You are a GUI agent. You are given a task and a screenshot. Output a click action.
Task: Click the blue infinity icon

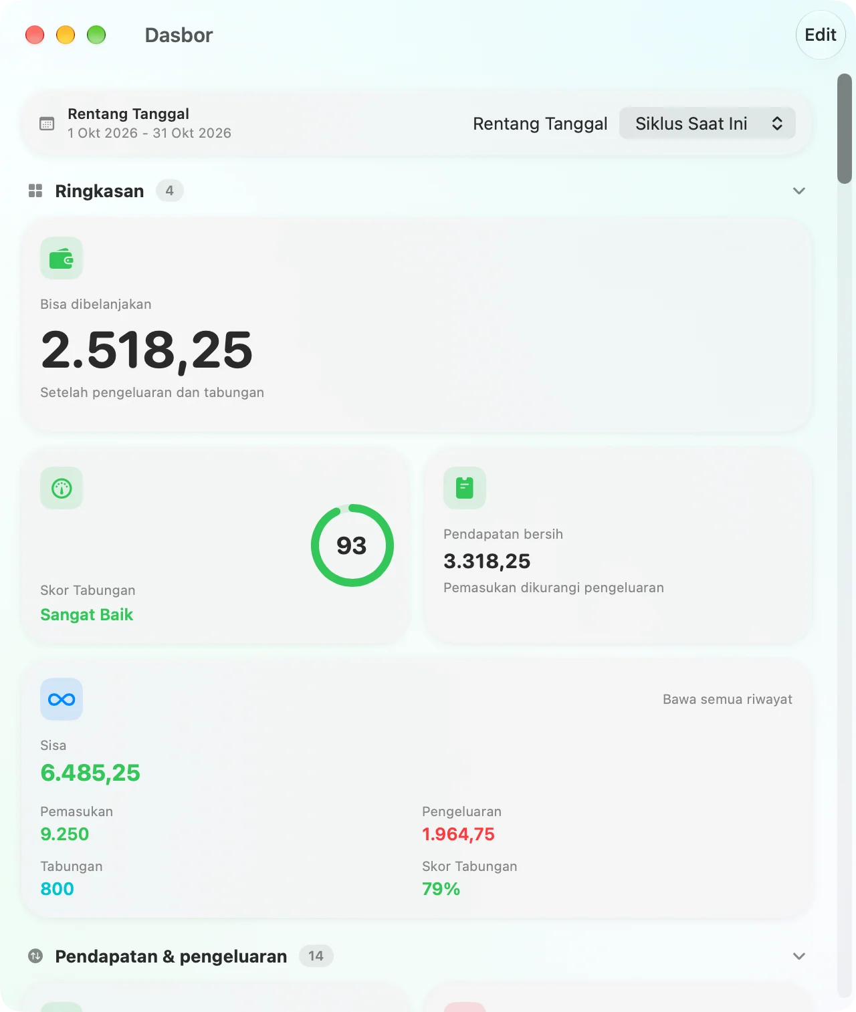pos(62,699)
